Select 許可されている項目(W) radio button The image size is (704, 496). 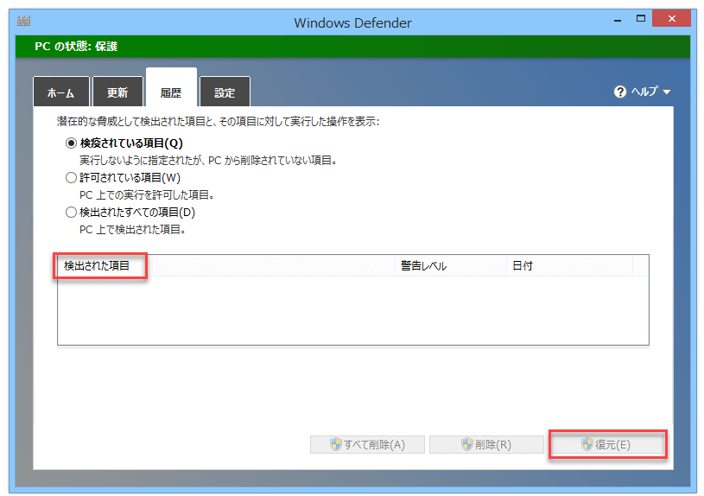tap(71, 177)
